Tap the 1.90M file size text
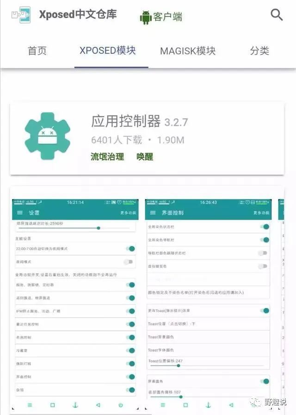This screenshot has width=296, height=415. point(171,140)
